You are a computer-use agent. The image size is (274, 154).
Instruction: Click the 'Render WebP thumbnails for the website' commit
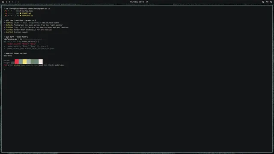(33, 30)
